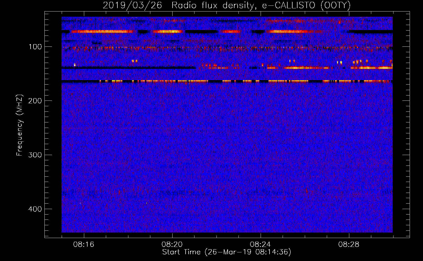
Task: Click the 08:16 time tick label
Action: click(x=84, y=245)
